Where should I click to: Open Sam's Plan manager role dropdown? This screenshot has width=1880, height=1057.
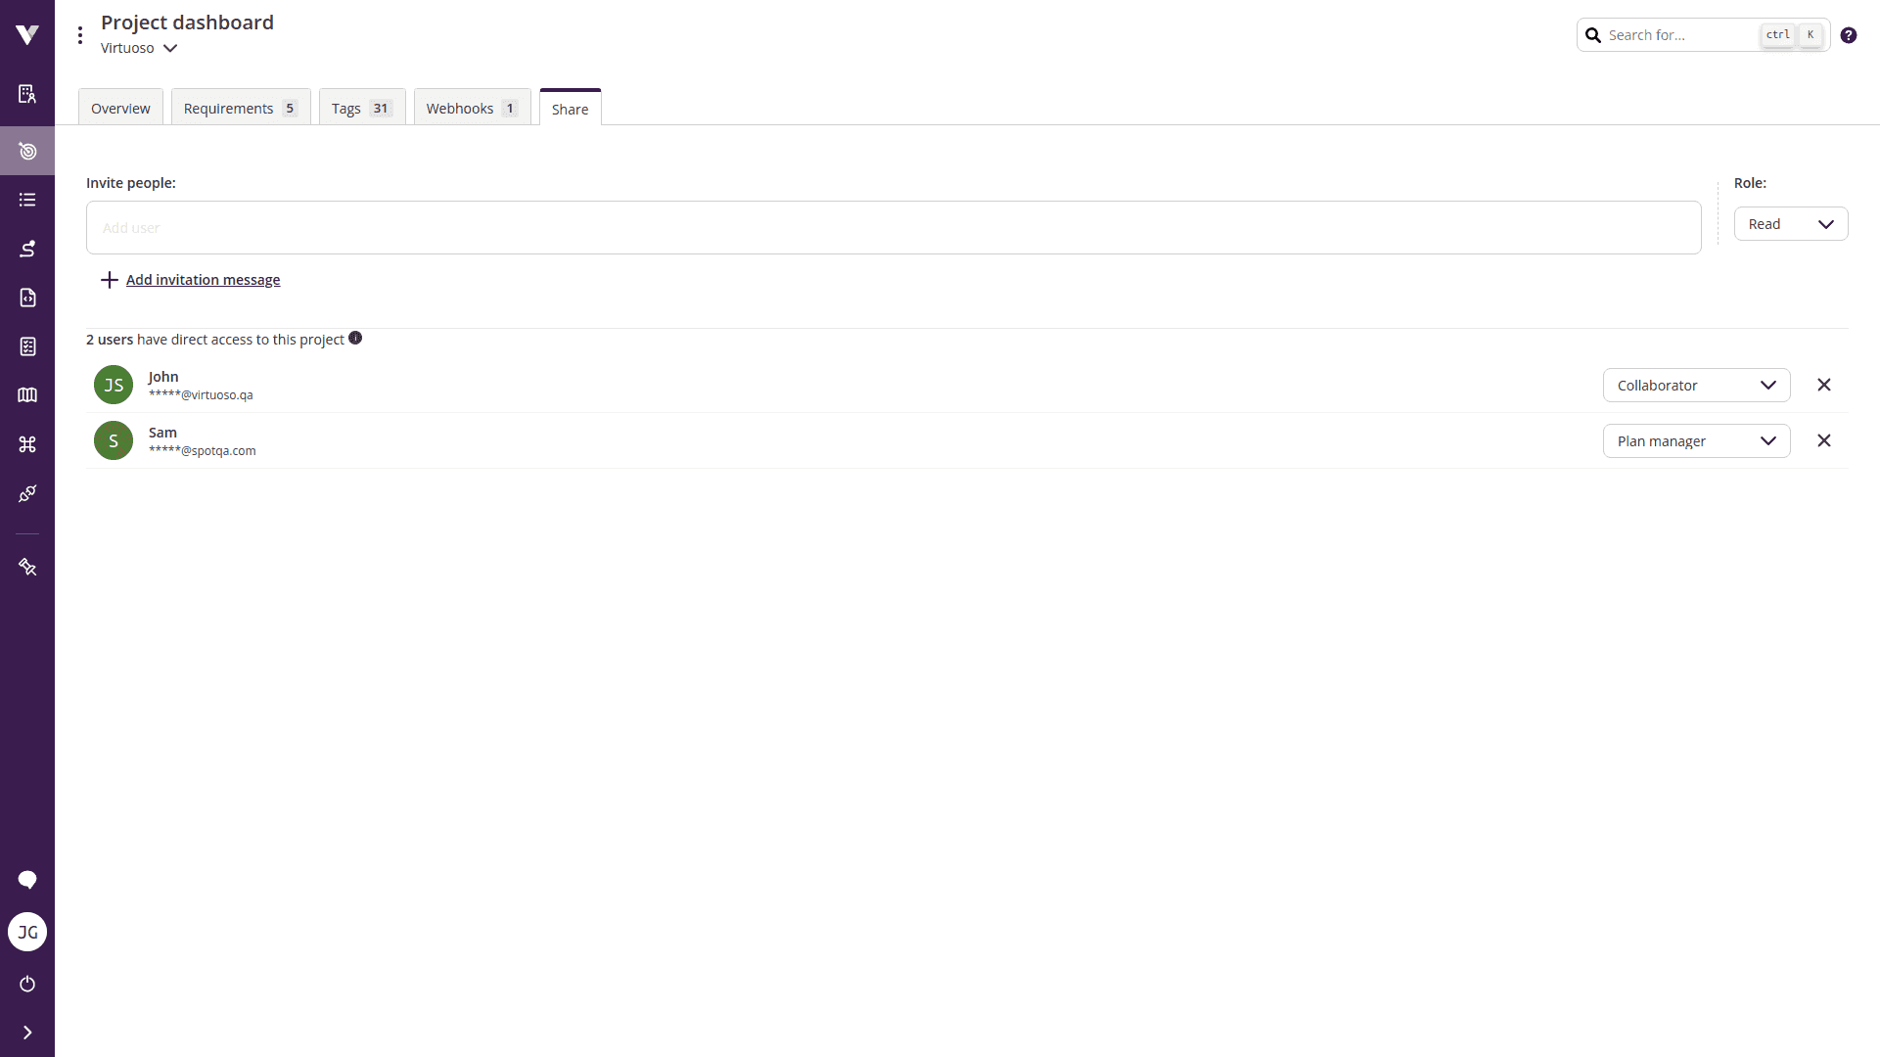point(1696,440)
